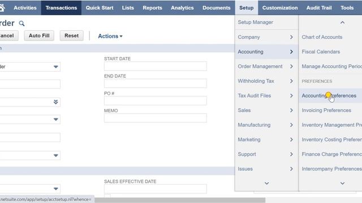Expand the Sales submenu
Viewport: 362px width, 203px height.
tap(266, 111)
